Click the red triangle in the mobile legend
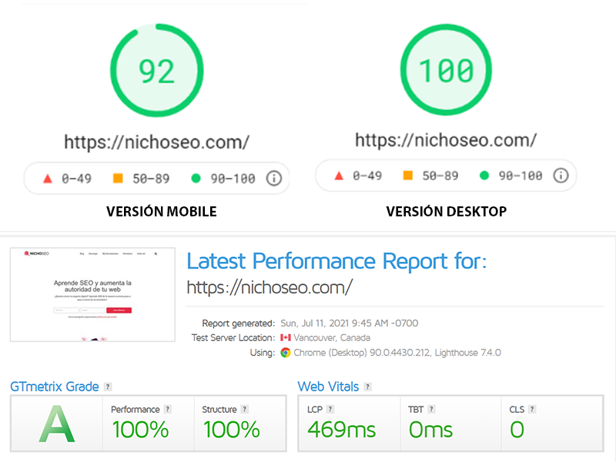Viewport: 616px width, 462px height. pos(47,179)
